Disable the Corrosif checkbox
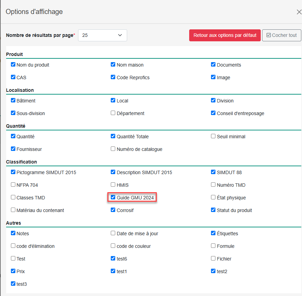This screenshot has height=296, width=302. tap(113, 210)
